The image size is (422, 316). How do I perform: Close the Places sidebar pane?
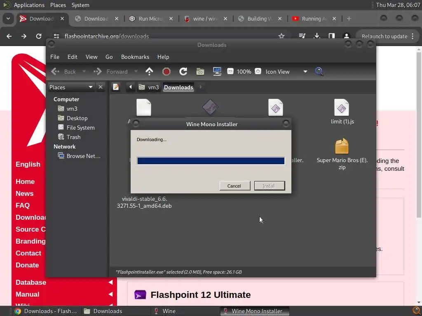point(101,87)
